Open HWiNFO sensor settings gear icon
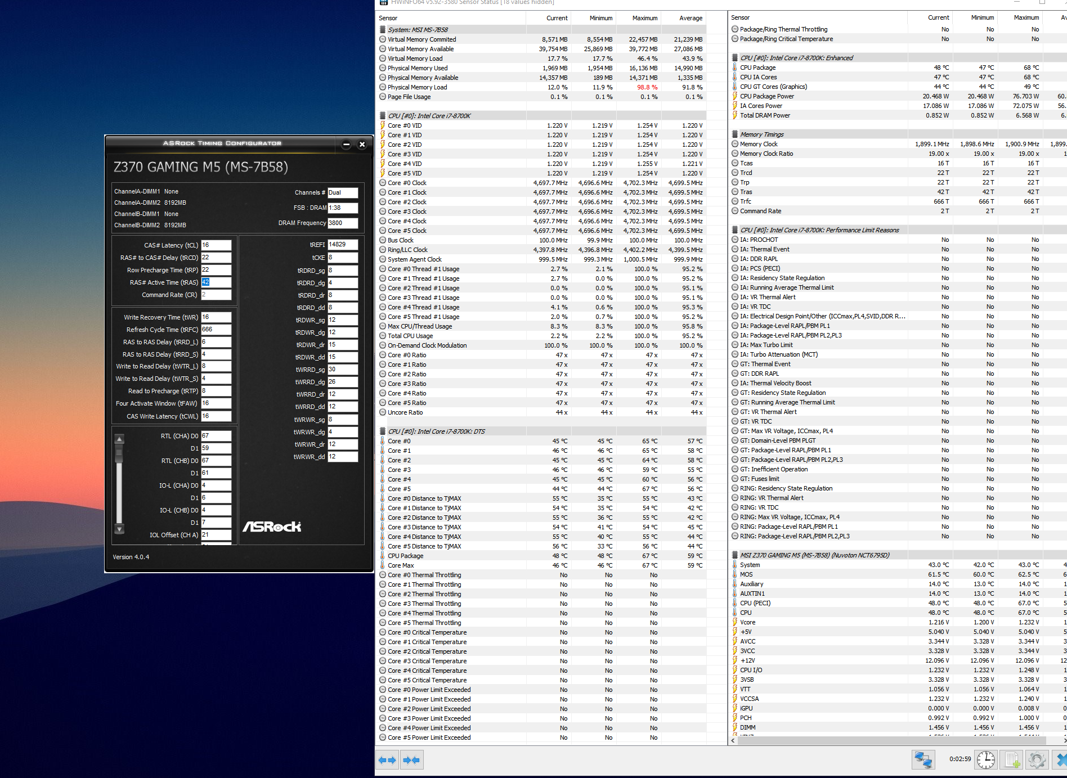The height and width of the screenshot is (778, 1067). coord(1037,759)
